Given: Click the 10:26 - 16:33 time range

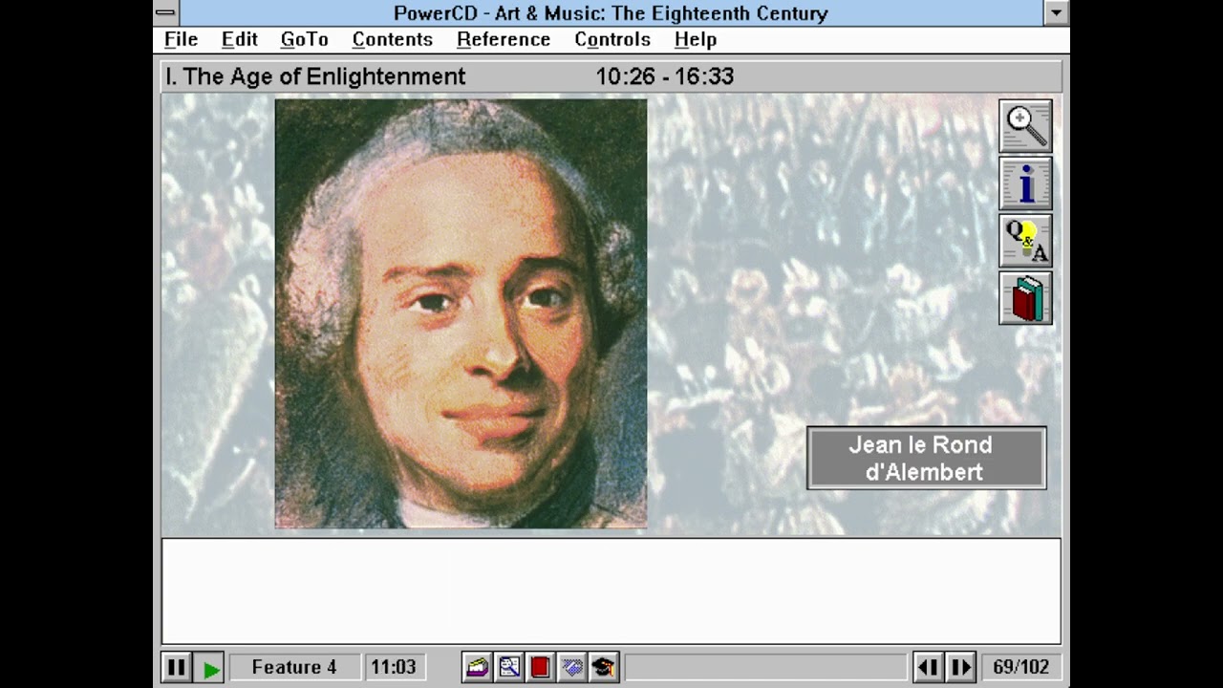Looking at the screenshot, I should click(665, 76).
